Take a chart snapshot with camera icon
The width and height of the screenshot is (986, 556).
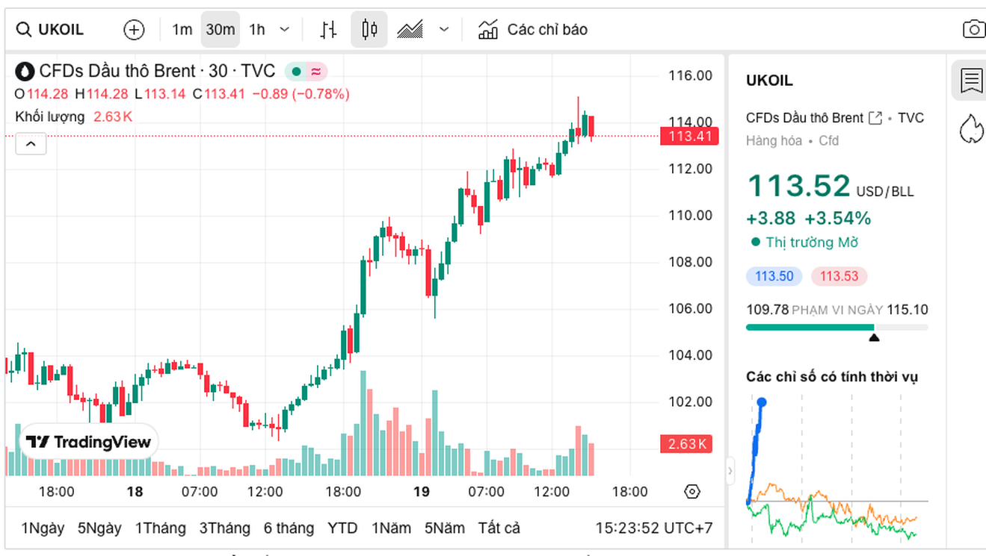[x=973, y=30]
